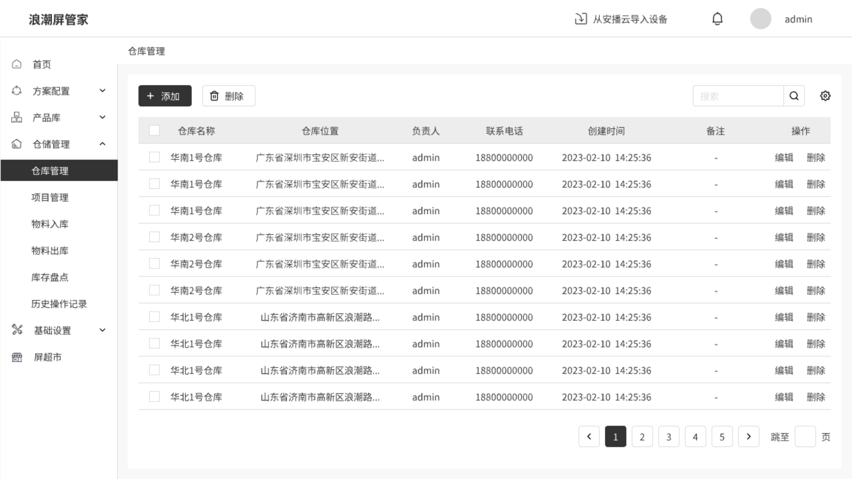Click the 创建时间 column header
The height and width of the screenshot is (479, 852).
606,131
